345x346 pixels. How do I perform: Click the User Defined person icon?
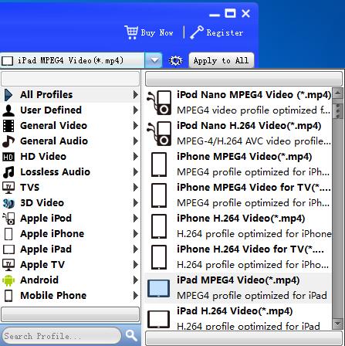point(8,110)
